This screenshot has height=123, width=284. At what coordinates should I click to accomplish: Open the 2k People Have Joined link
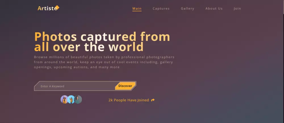[129, 100]
